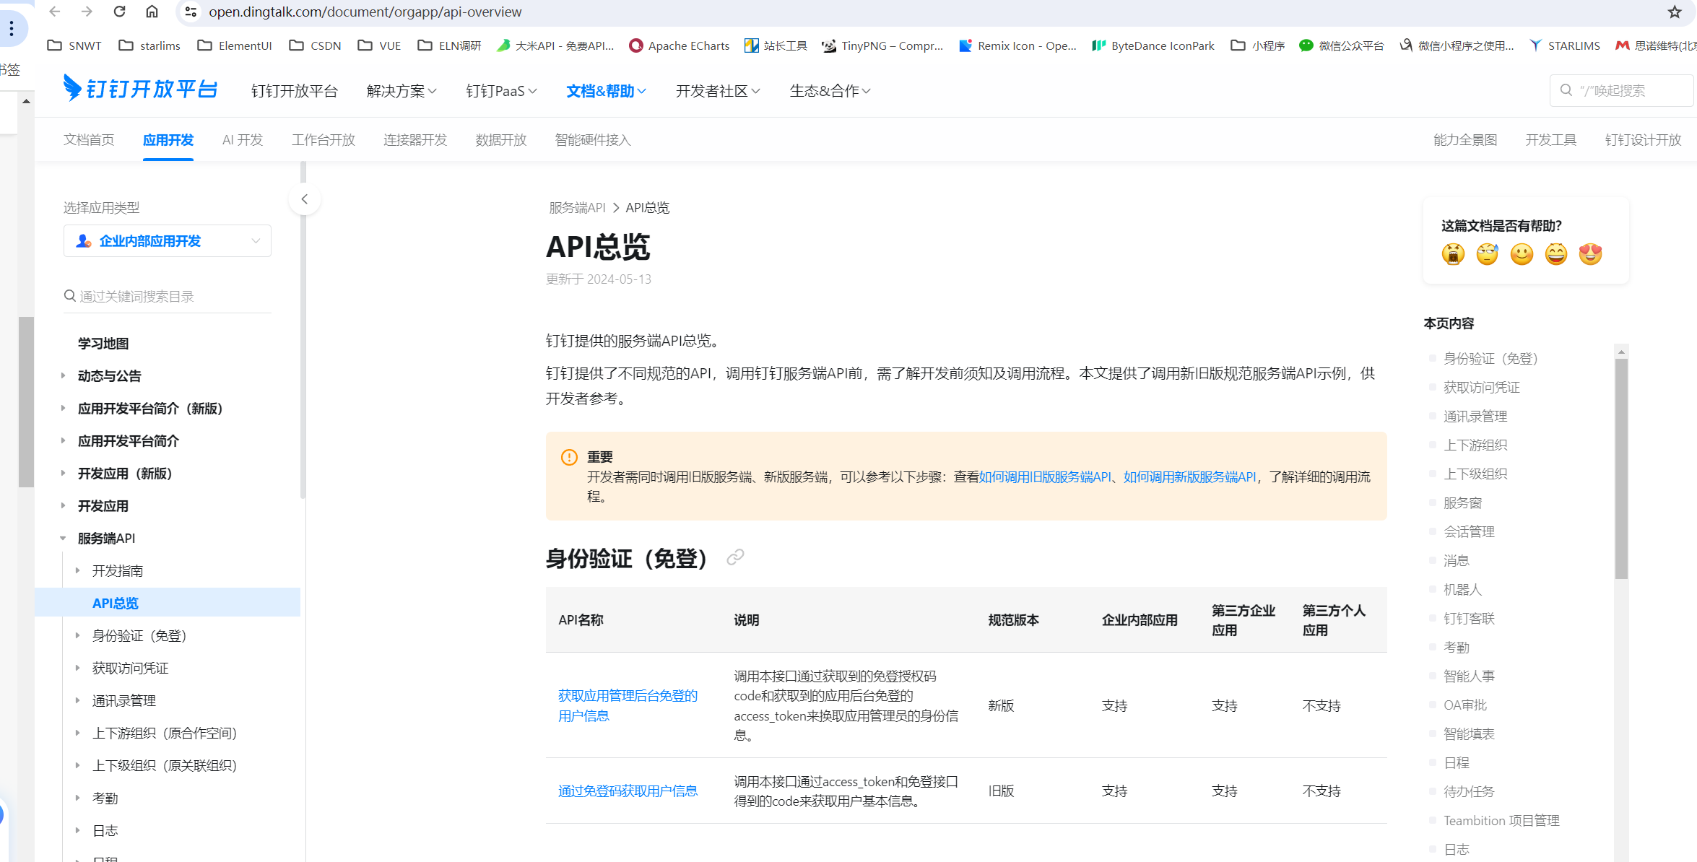Open the ElementUI bookmarks folder
This screenshot has height=862, width=1697.
pos(235,45)
